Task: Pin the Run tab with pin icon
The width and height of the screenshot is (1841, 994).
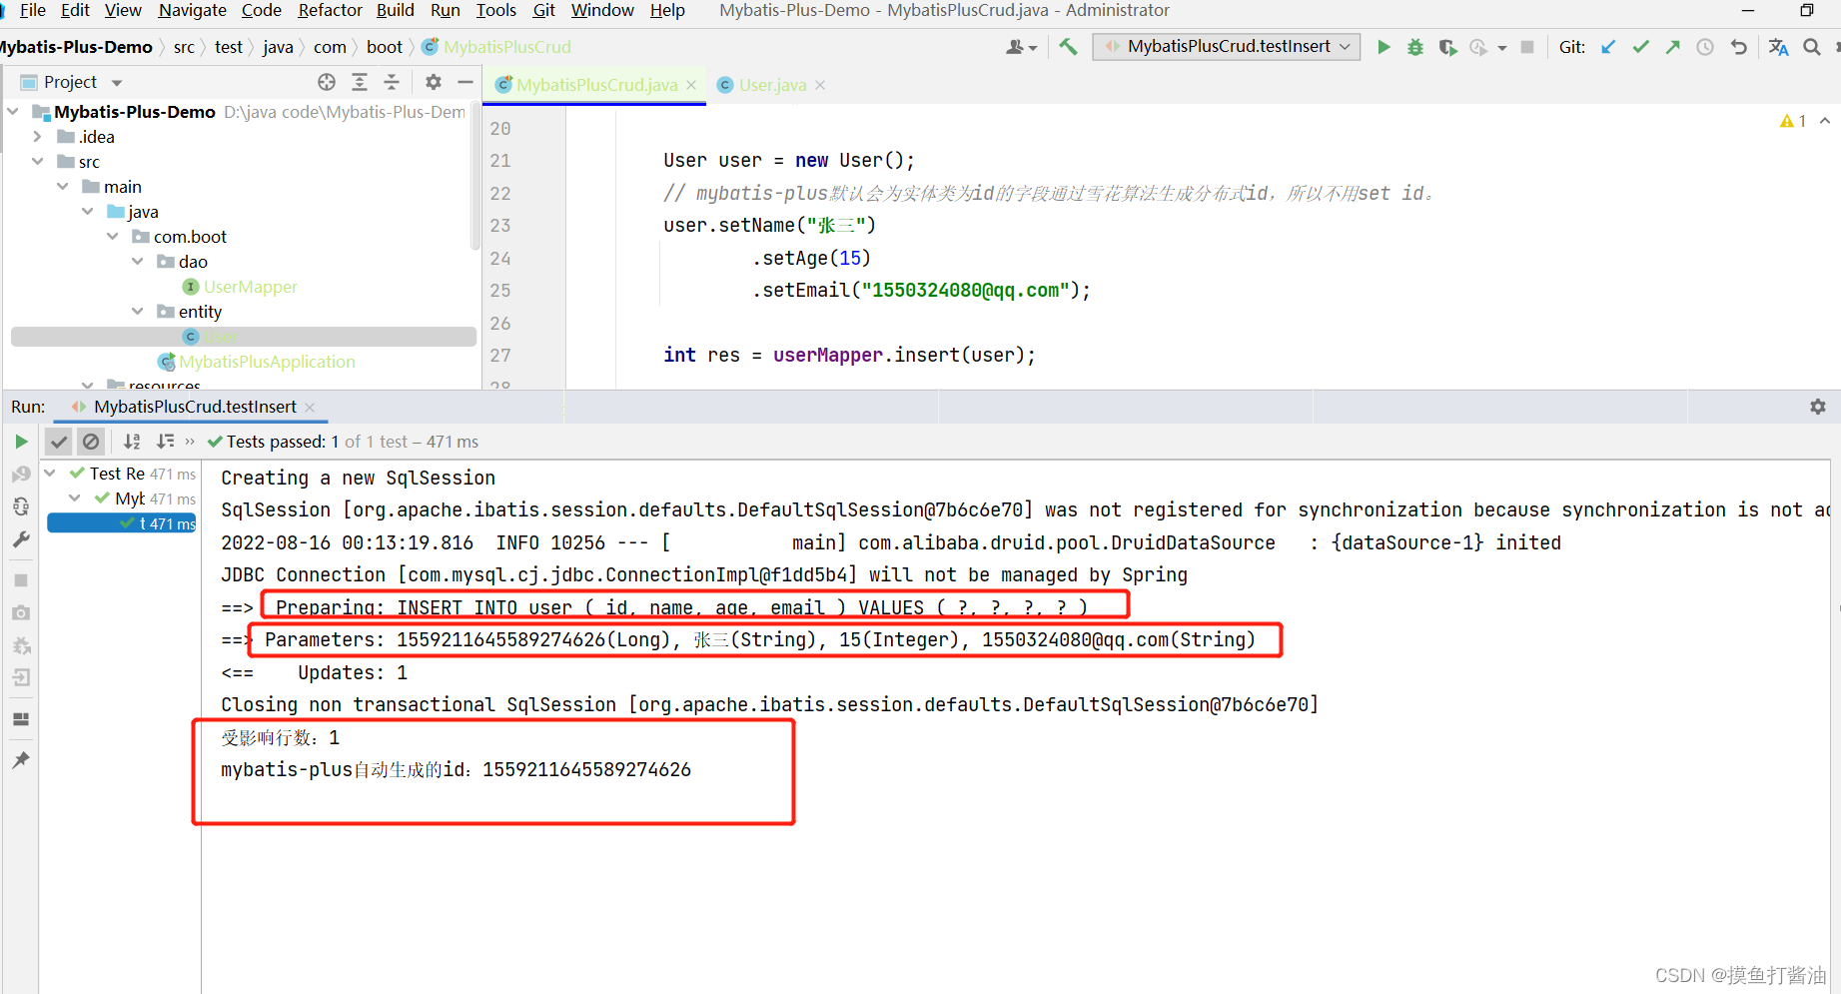Action: 21,760
